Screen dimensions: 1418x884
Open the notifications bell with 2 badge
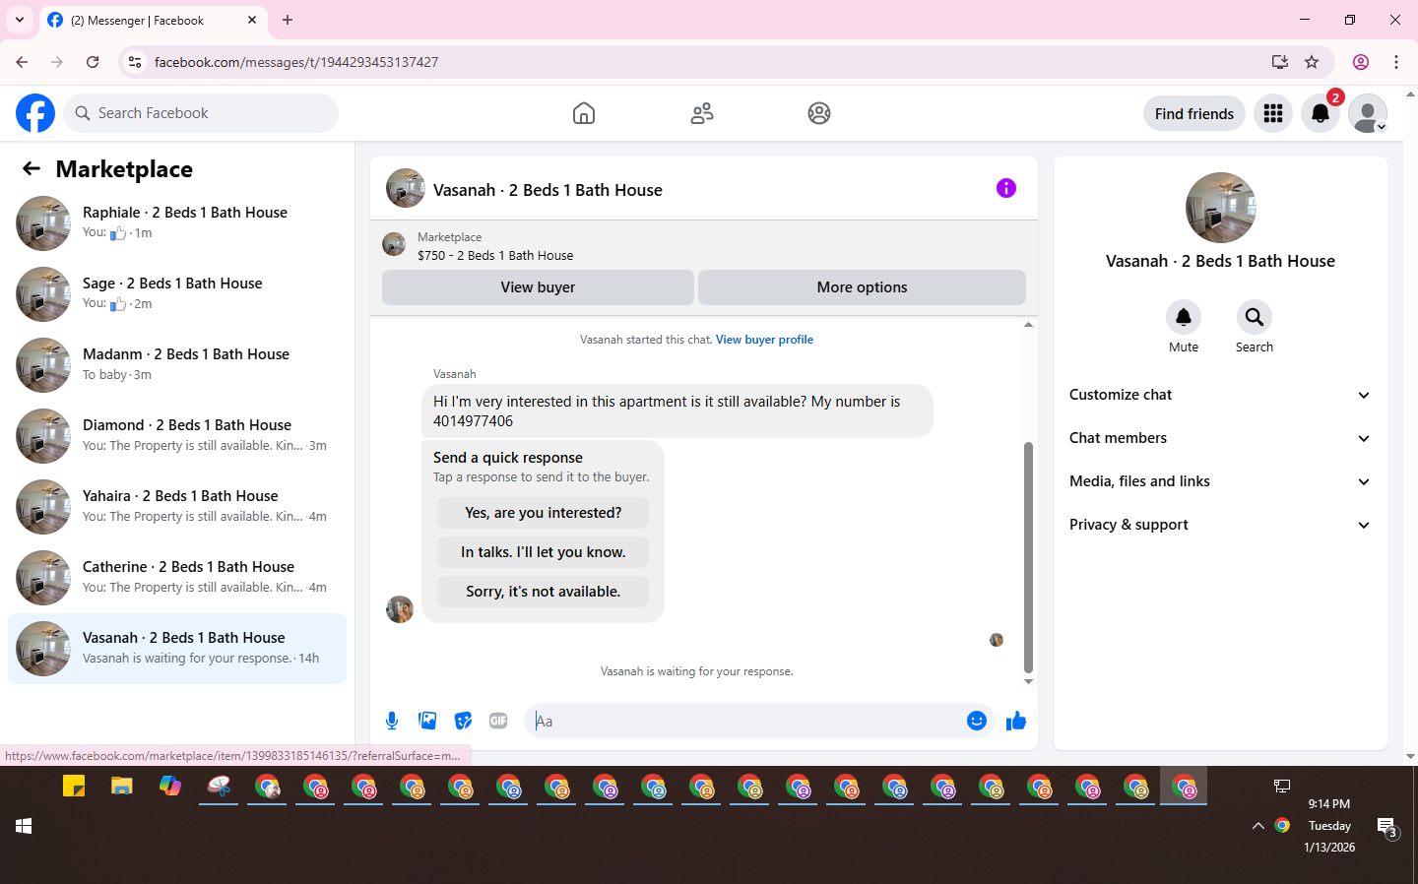pos(1321,113)
